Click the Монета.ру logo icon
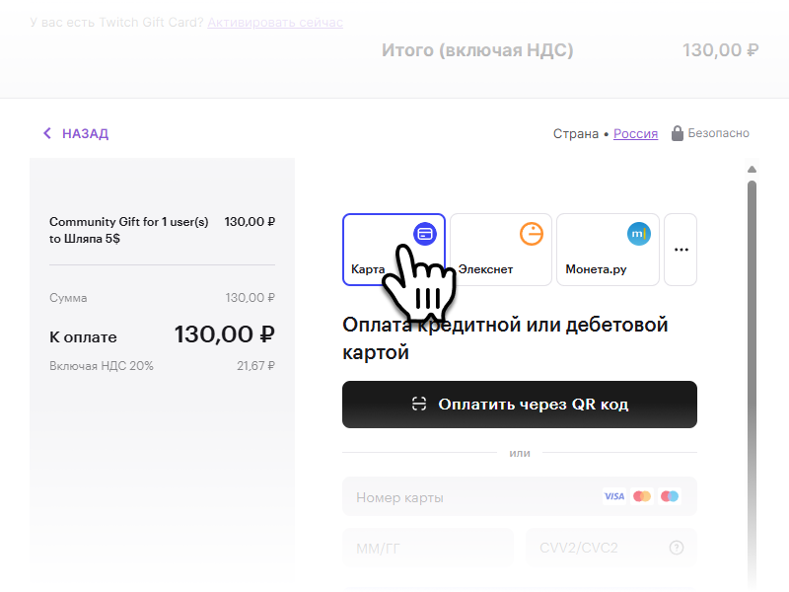Image resolution: width=789 pixels, height=592 pixels. 639,234
